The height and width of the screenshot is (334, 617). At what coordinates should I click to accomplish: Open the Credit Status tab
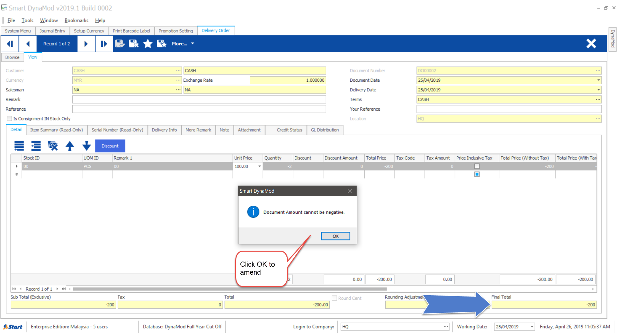286,130
